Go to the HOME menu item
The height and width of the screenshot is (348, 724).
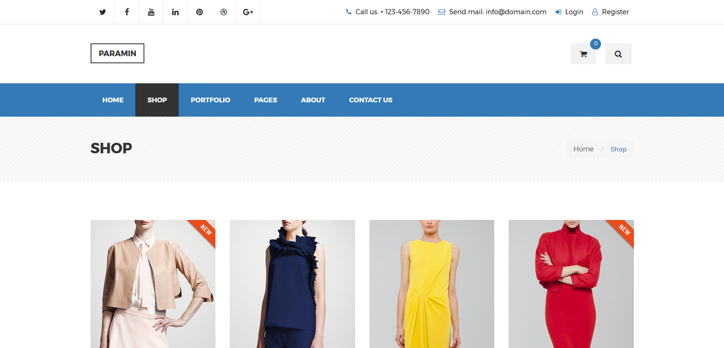pos(113,100)
